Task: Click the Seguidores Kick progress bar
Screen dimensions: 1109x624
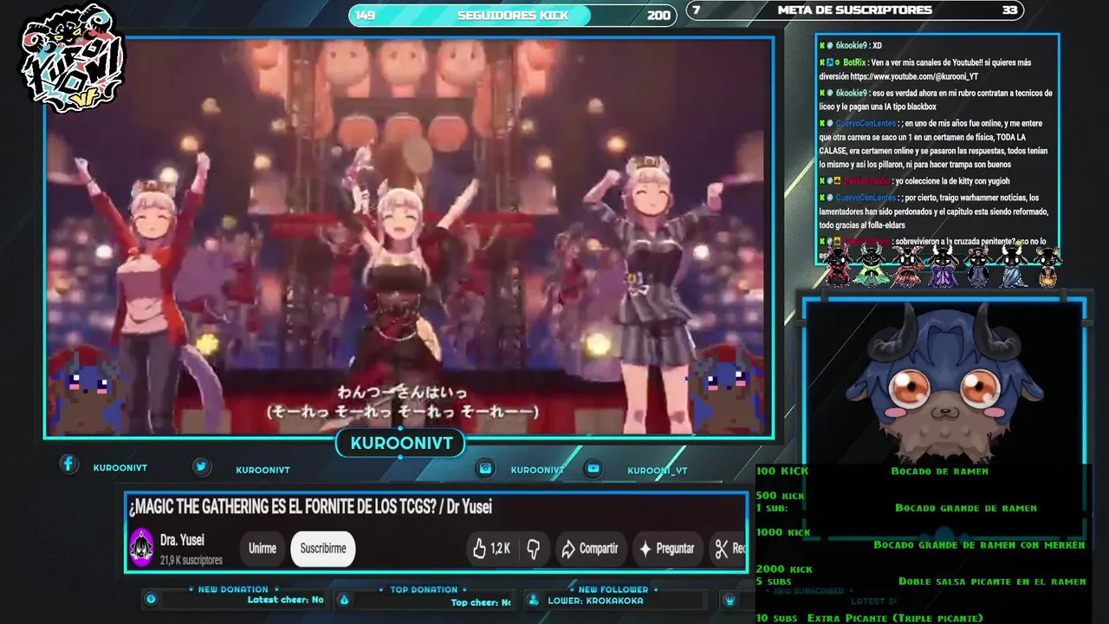Action: 513,15
